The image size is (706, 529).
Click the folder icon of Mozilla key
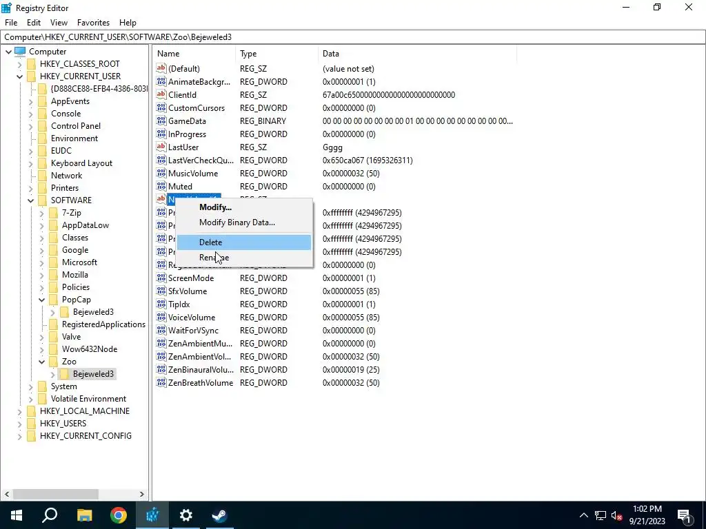[x=54, y=275]
